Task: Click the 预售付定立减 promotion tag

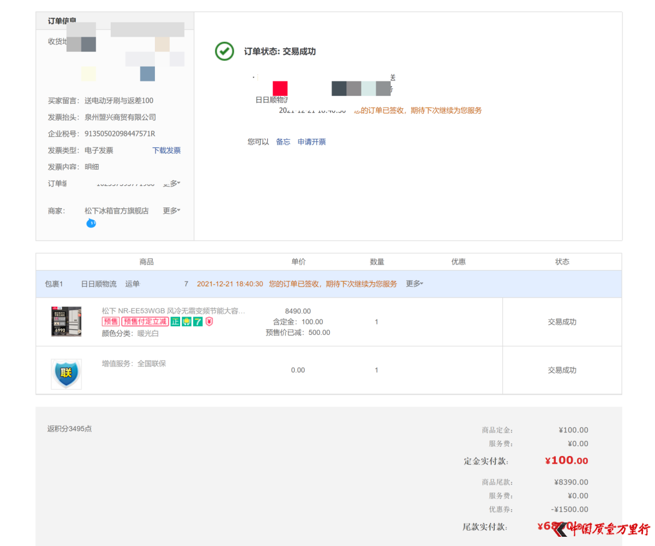Action: [x=145, y=322]
